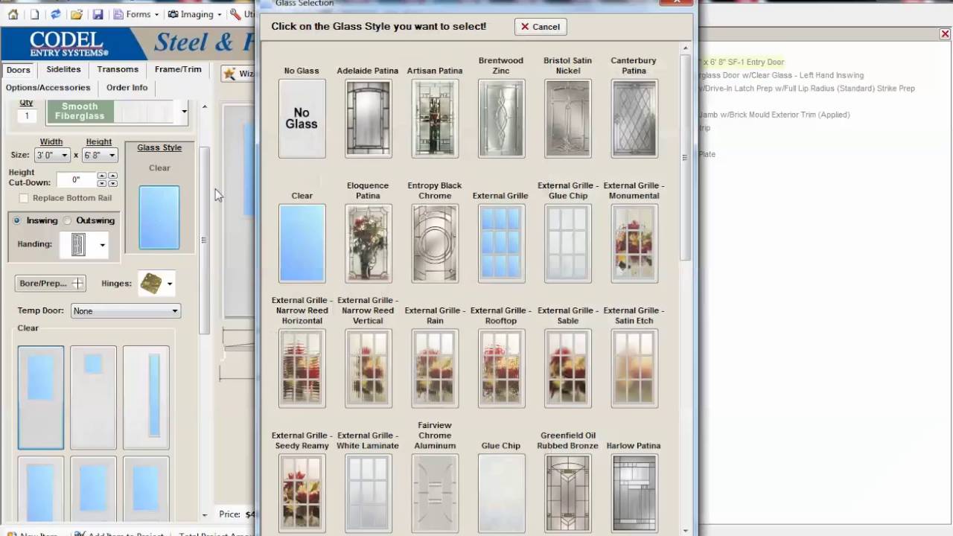This screenshot has width=953, height=536.
Task: Create a new blank document from the toolbar
Action: 34,14
